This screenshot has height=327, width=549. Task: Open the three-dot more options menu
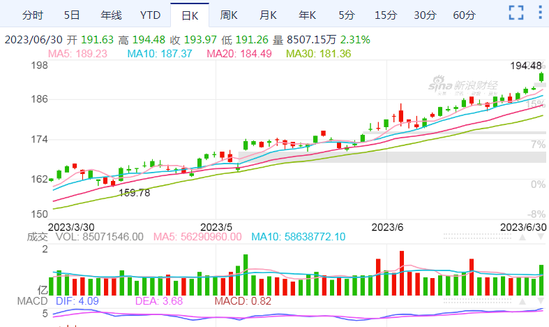pyautogui.click(x=540, y=13)
